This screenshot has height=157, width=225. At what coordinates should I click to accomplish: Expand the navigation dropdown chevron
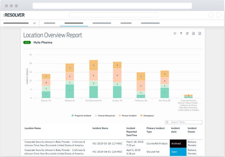tap(35, 23)
